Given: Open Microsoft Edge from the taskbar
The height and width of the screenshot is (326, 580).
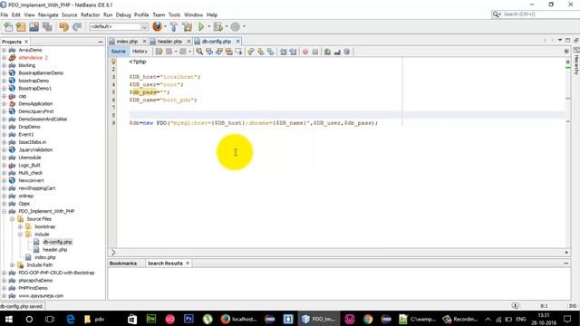Looking at the screenshot, I should (71, 319).
